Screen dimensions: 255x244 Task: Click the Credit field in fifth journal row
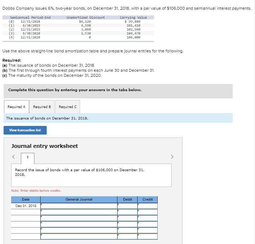[x=148, y=230]
